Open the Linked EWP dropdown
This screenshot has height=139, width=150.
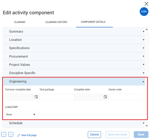tap(21, 114)
